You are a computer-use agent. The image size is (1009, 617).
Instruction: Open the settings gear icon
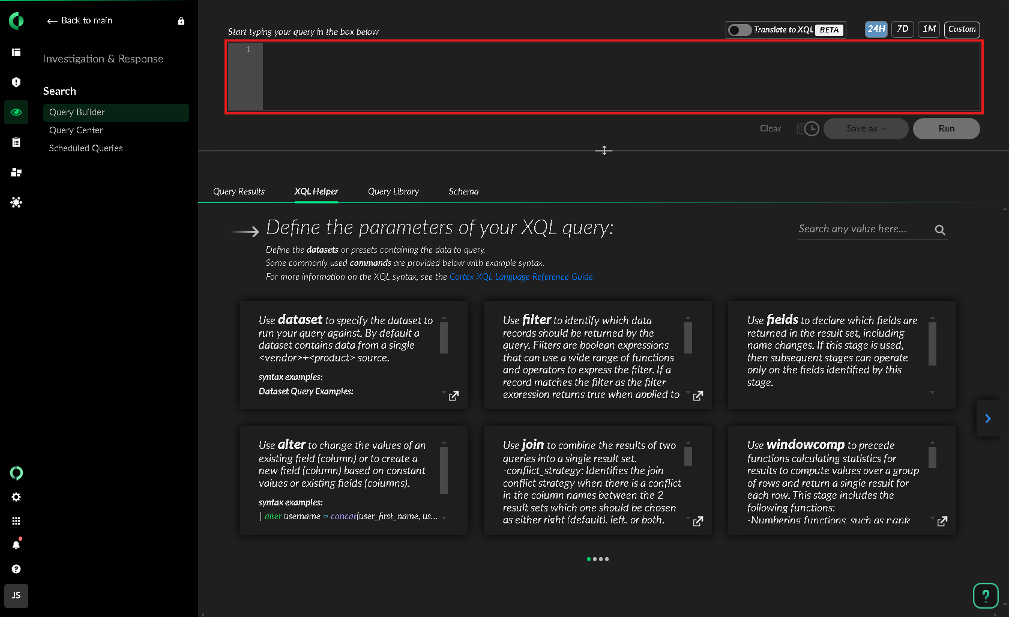pos(16,497)
